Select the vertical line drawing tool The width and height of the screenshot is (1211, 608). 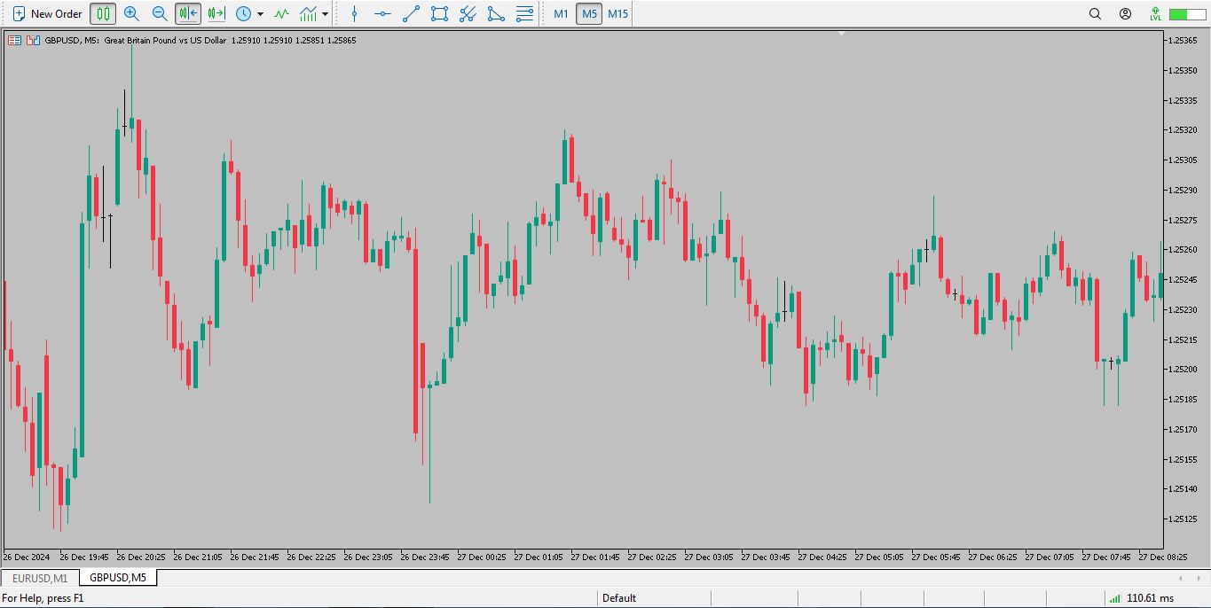[355, 13]
